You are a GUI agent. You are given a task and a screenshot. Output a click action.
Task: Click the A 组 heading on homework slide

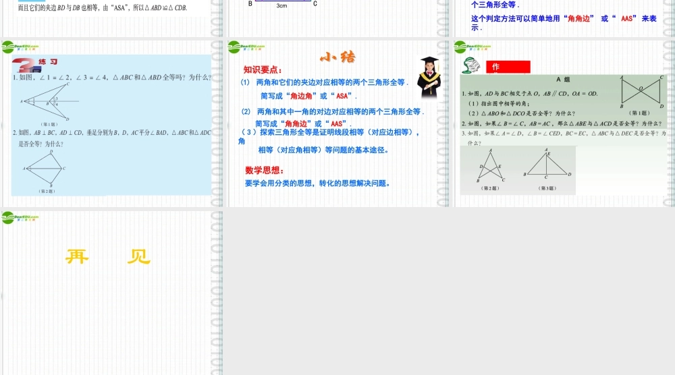tap(563, 80)
